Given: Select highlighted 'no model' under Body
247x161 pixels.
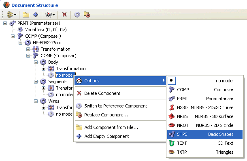Looking at the screenshot, I should tap(65, 75).
